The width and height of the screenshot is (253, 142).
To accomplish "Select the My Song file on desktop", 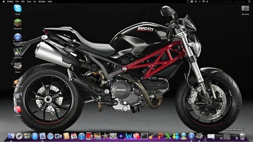I will tap(245, 8).
